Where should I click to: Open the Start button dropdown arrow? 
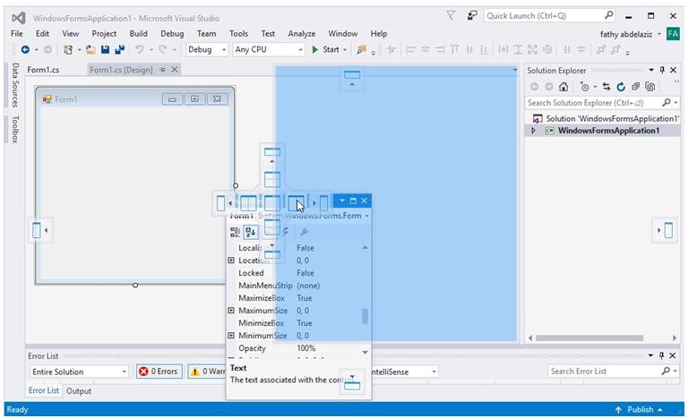tap(345, 49)
